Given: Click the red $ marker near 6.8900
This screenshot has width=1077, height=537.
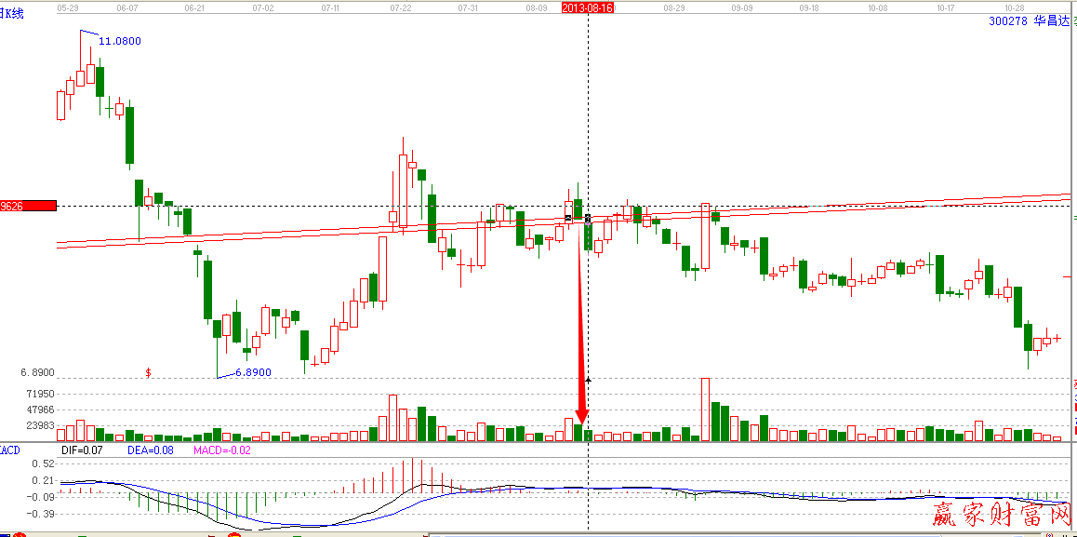Looking at the screenshot, I should click(148, 372).
